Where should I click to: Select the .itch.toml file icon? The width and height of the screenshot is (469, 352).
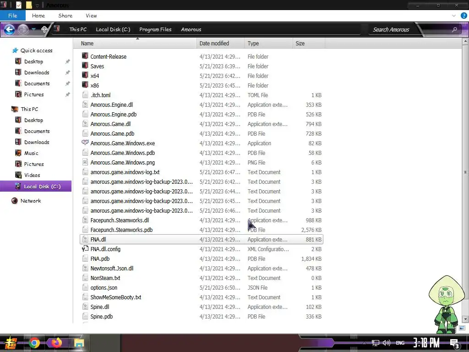[85, 95]
